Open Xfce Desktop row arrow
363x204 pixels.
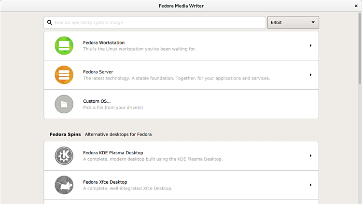point(310,185)
